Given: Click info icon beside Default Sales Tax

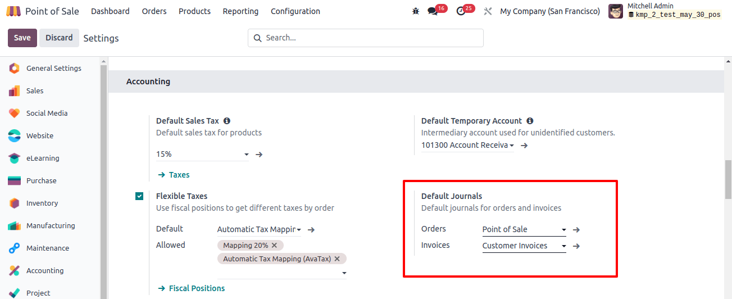Looking at the screenshot, I should (x=226, y=121).
